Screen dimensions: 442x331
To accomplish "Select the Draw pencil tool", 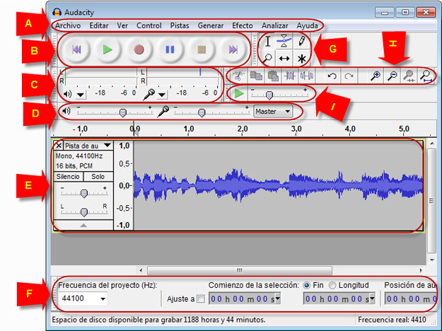I will (x=301, y=42).
